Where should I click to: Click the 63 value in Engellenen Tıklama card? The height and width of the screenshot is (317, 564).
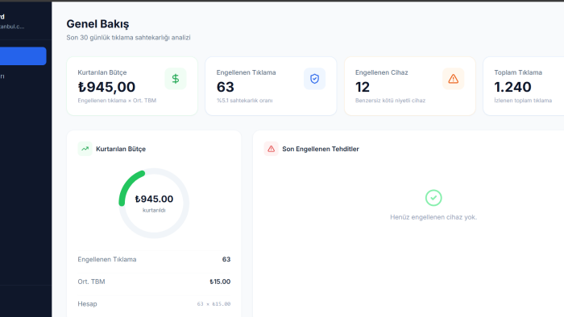click(225, 87)
